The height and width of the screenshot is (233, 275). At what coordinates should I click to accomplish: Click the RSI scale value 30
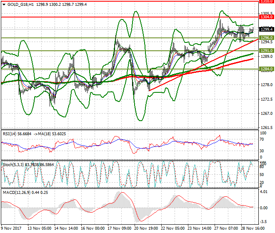(x=262, y=151)
